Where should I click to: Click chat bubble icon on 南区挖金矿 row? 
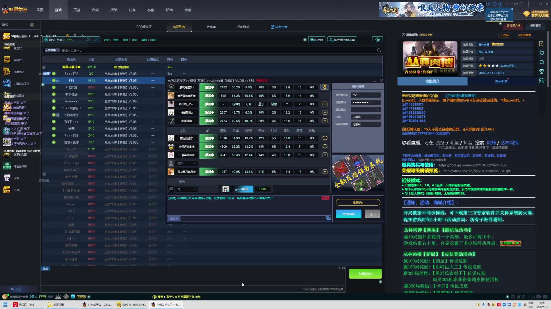point(325,138)
